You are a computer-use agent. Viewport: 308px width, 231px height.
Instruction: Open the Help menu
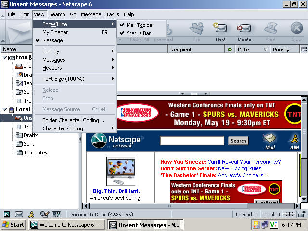click(x=129, y=14)
